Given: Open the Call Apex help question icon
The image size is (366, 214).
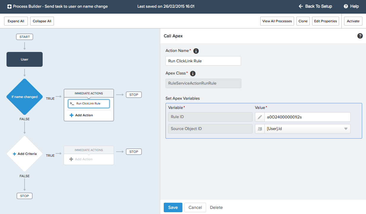Looking at the screenshot, I should point(360,36).
